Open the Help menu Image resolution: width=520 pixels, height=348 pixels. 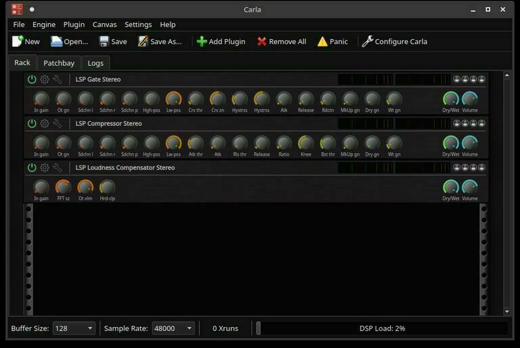(x=167, y=24)
